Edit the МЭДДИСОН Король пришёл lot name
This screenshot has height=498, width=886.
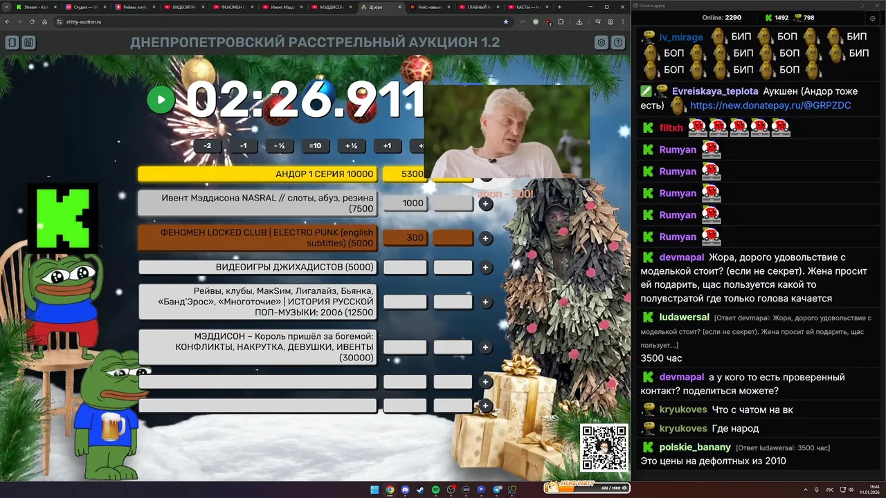tap(257, 347)
